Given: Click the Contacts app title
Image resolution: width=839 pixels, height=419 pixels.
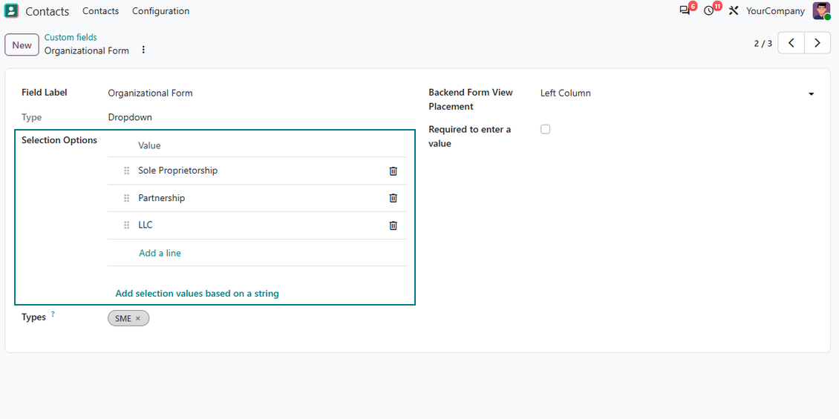Looking at the screenshot, I should click(47, 11).
